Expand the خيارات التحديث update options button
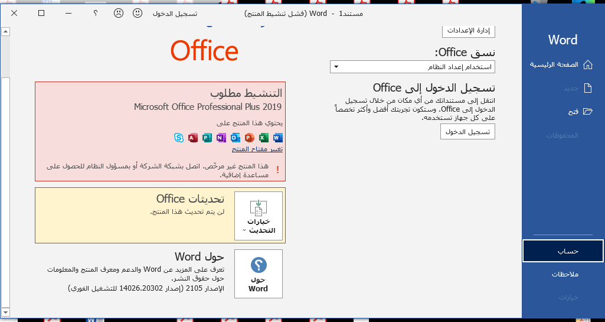This screenshot has height=322, width=605. click(x=259, y=216)
